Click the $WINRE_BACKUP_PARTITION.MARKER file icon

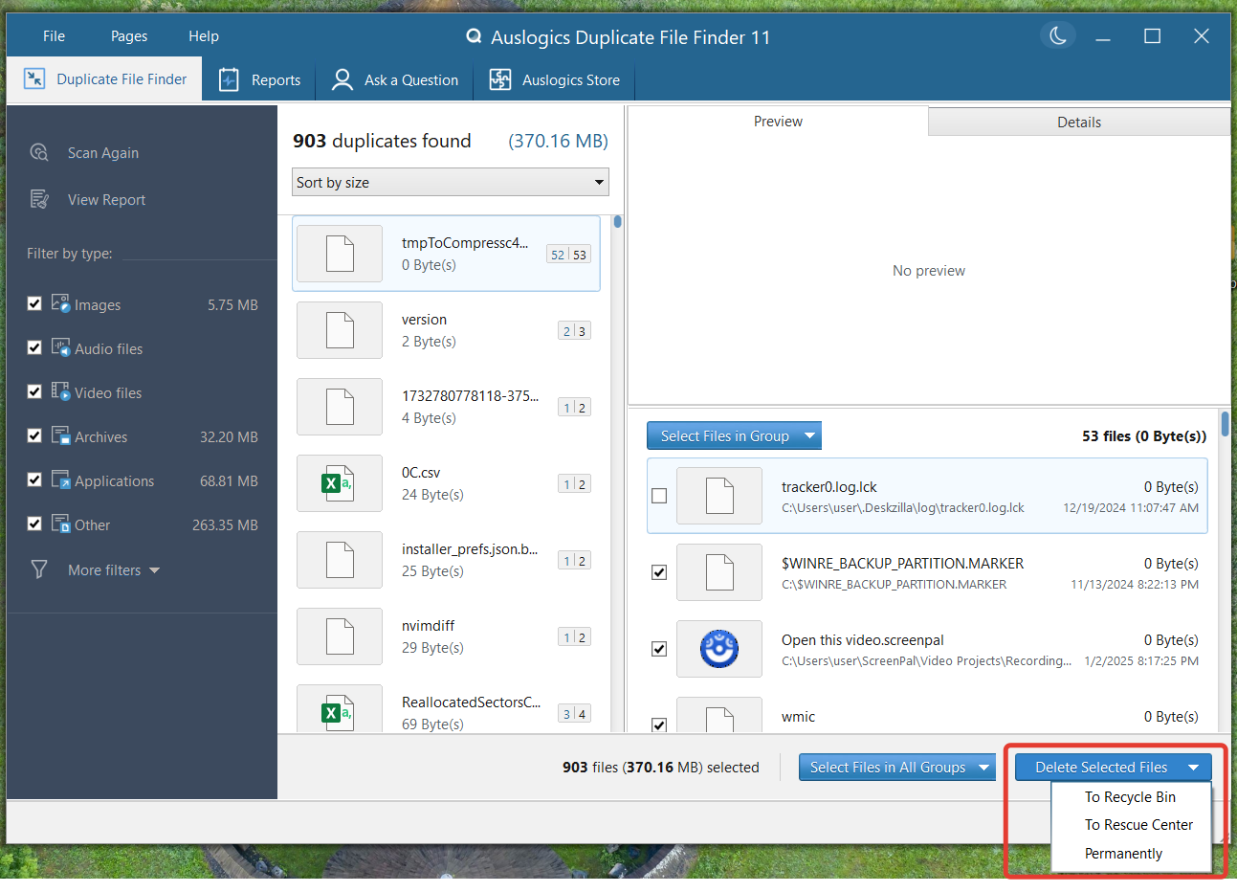pos(719,572)
